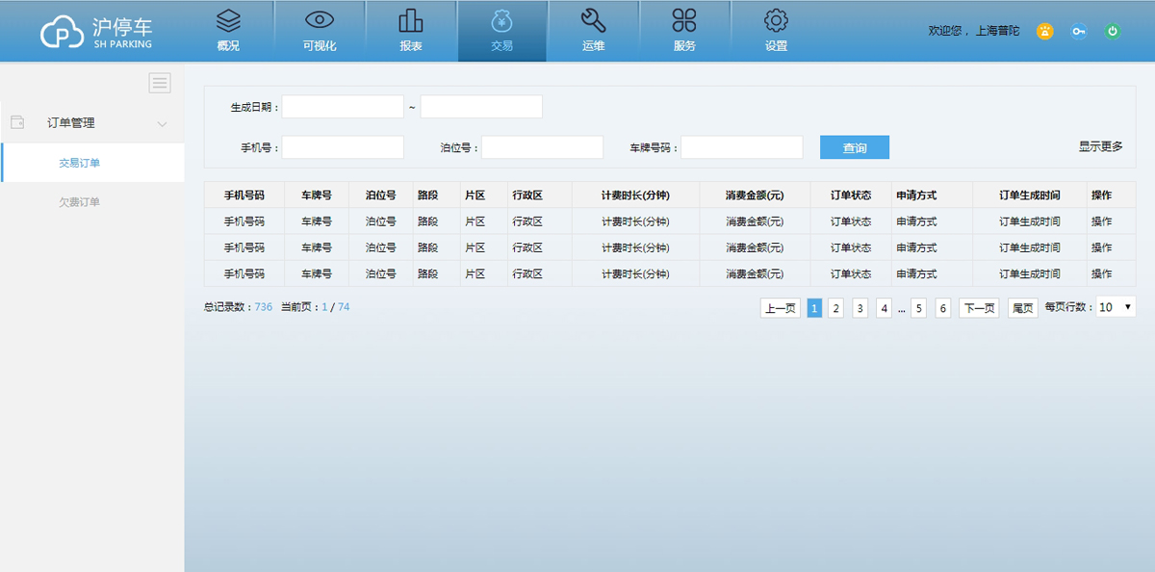Click the blue key password icon

[1079, 31]
